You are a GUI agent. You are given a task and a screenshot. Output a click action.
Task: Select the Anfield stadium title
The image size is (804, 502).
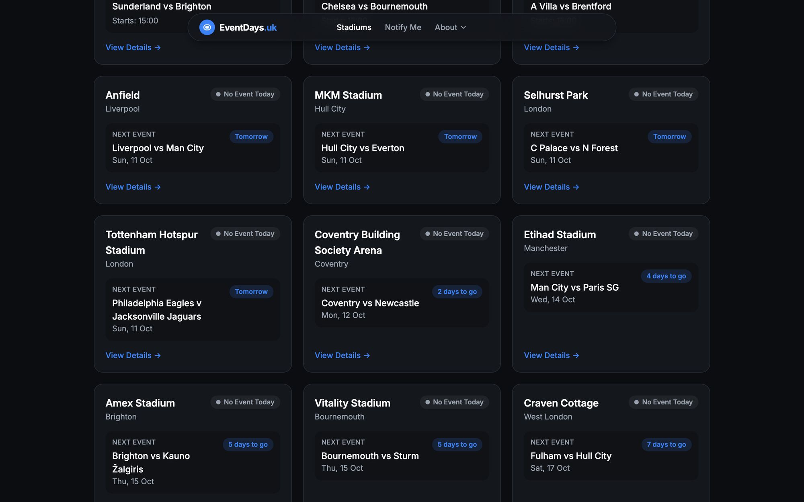[x=123, y=95]
